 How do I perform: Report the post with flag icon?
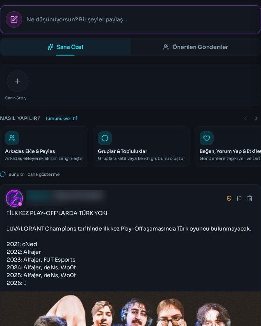point(239,198)
